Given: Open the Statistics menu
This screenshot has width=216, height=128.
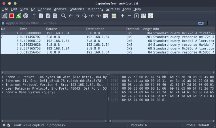Looking at the screenshot, I should 77,9.
